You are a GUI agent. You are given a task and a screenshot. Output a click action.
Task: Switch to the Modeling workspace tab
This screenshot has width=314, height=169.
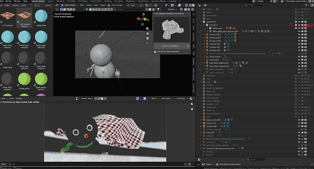[x=60, y=1]
